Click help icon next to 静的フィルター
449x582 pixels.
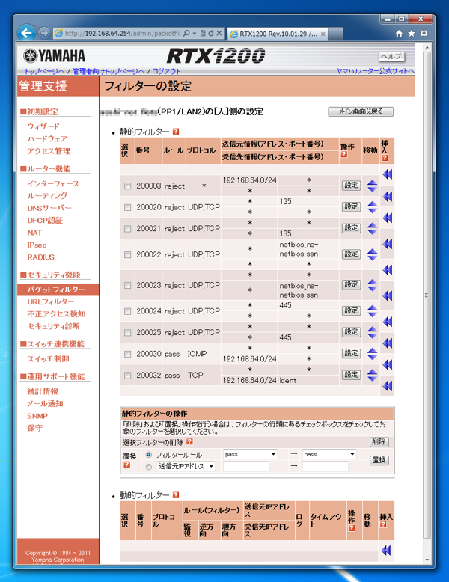pyautogui.click(x=176, y=132)
